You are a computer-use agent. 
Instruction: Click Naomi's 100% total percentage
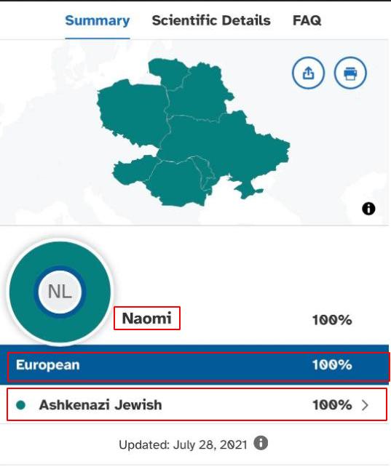coord(332,320)
